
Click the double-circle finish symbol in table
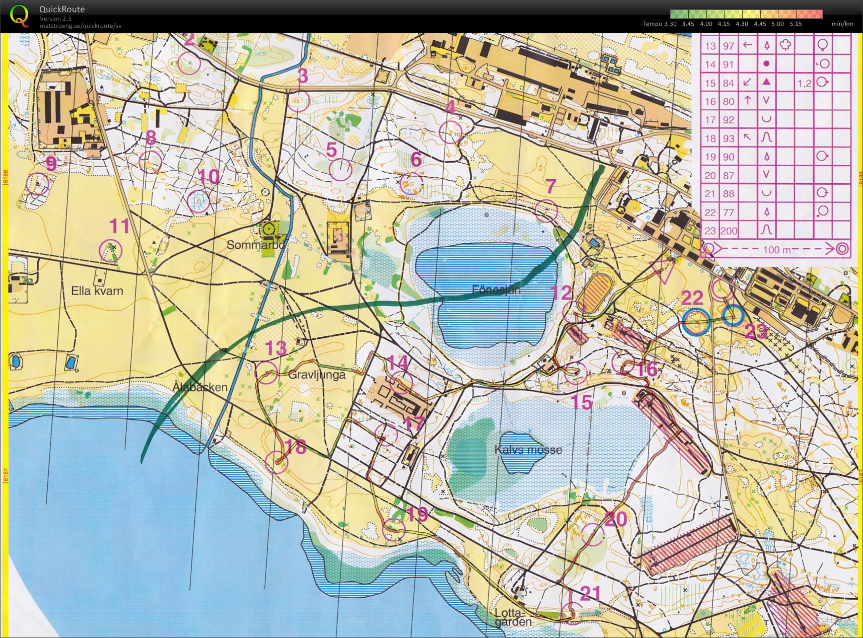[842, 249]
